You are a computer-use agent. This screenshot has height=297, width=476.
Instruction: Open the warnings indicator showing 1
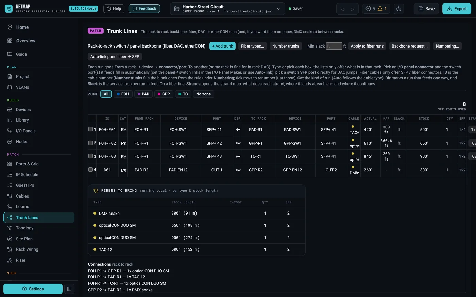(382, 9)
